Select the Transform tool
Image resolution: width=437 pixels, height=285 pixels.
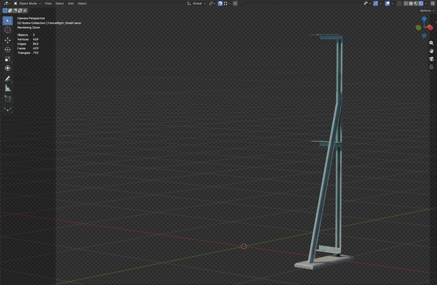pyautogui.click(x=8, y=68)
